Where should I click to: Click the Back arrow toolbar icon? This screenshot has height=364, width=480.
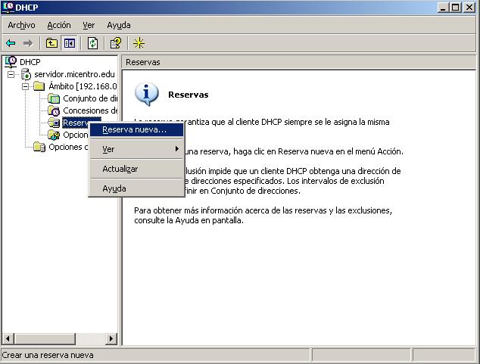click(11, 43)
